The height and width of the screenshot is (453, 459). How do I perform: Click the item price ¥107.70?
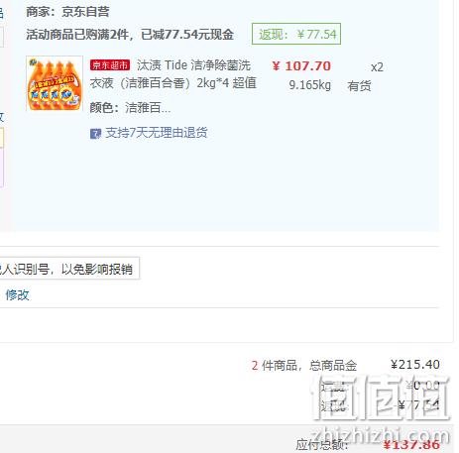(301, 66)
